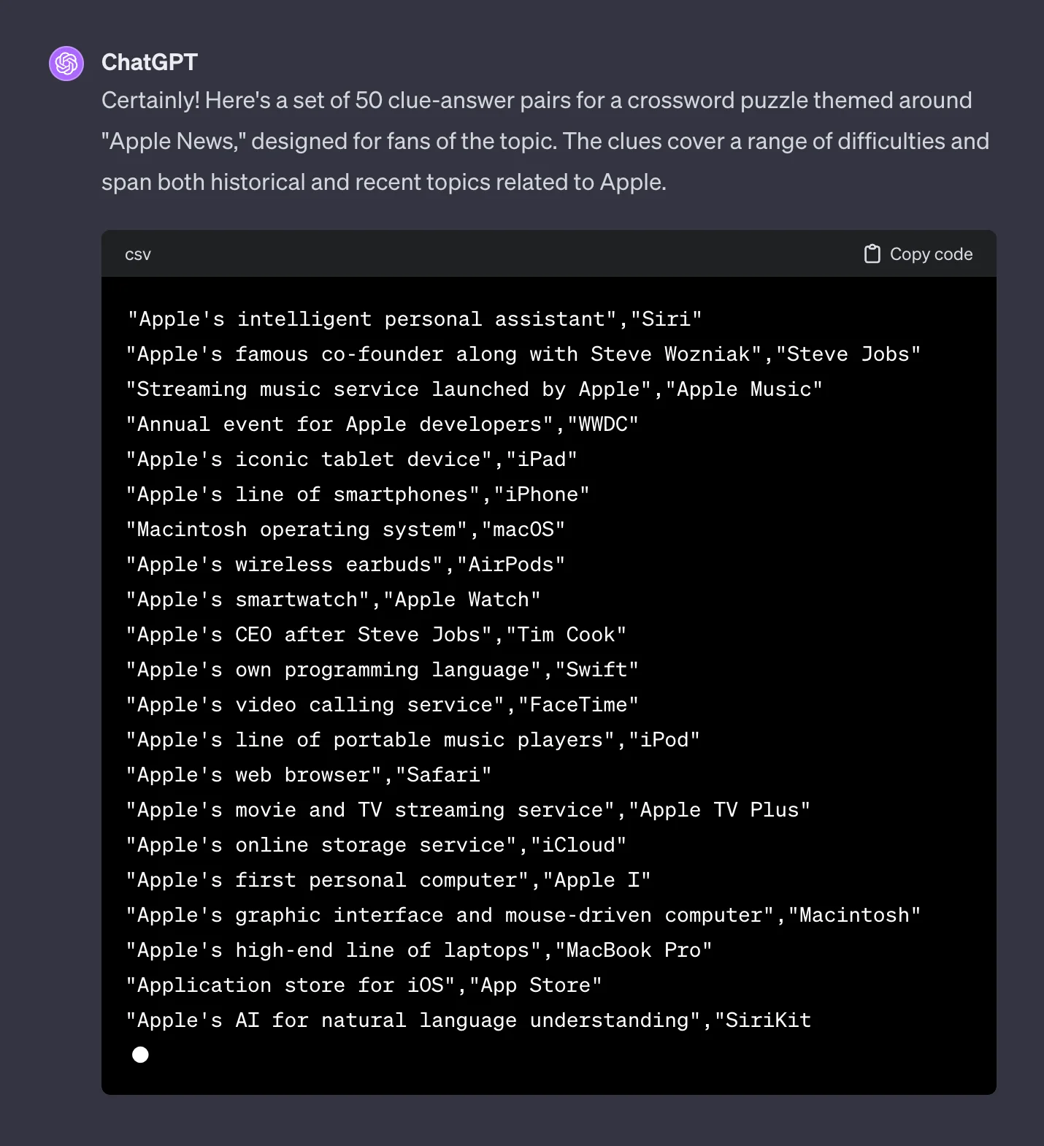
Task: Click the Safari web browser line
Action: (x=310, y=775)
